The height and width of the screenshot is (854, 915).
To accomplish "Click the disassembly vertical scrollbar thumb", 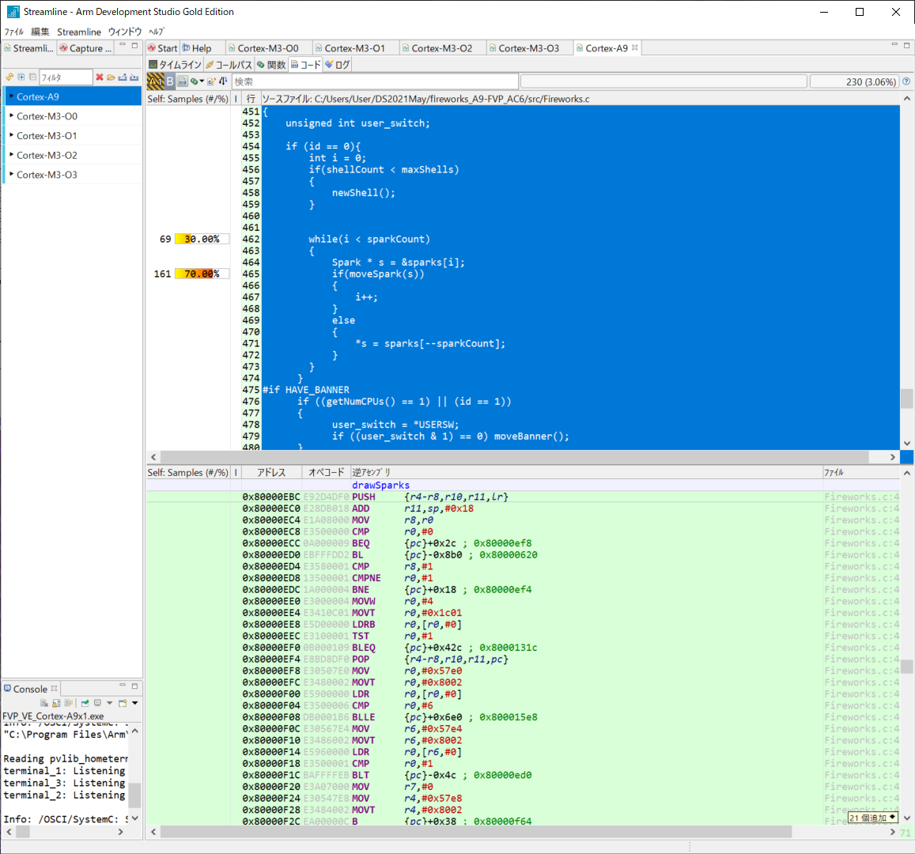I will [x=906, y=666].
